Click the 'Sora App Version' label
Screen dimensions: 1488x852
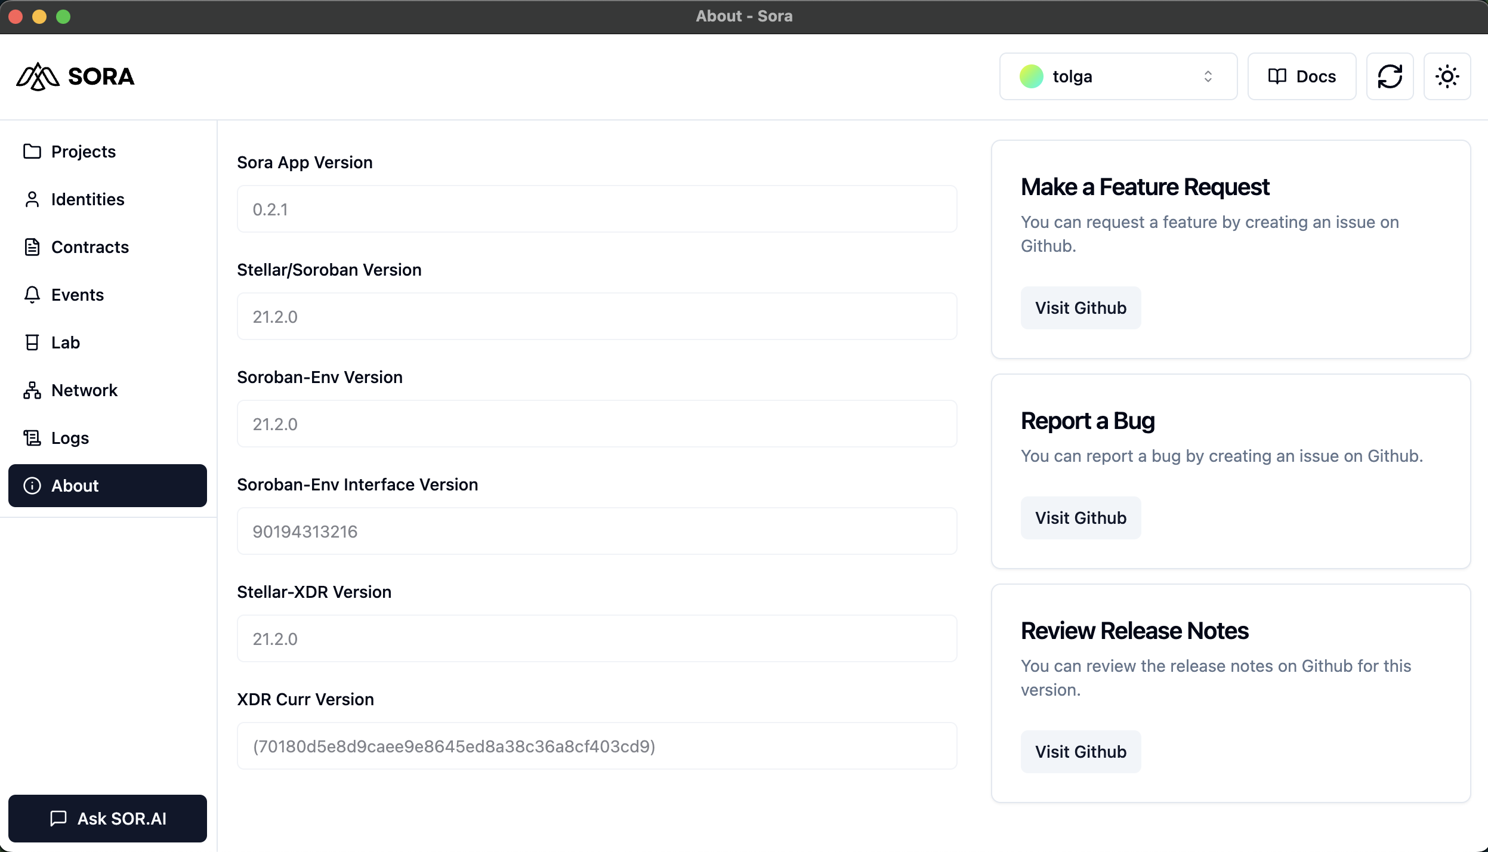tap(305, 162)
